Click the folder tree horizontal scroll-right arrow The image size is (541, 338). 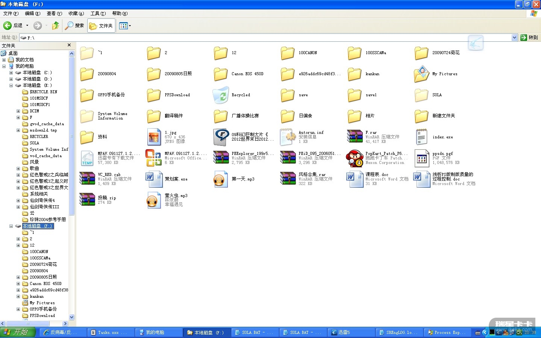pyautogui.click(x=65, y=323)
